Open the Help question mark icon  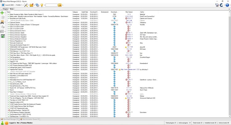point(227,5)
